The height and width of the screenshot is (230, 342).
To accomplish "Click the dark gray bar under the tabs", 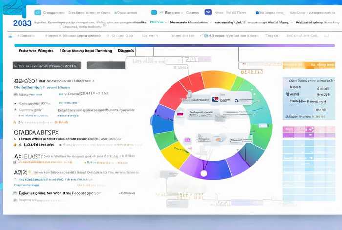I will (x=105, y=65).
